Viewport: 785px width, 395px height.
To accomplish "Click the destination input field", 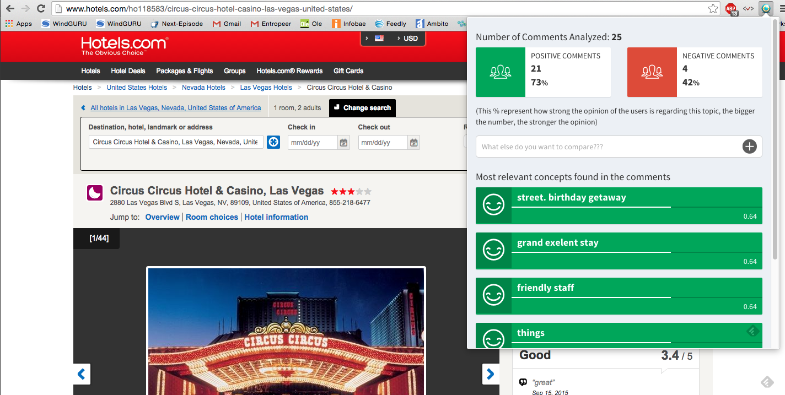I will (x=176, y=142).
